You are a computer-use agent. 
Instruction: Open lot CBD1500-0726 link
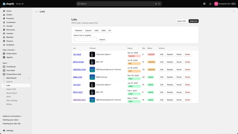pos(79,70)
